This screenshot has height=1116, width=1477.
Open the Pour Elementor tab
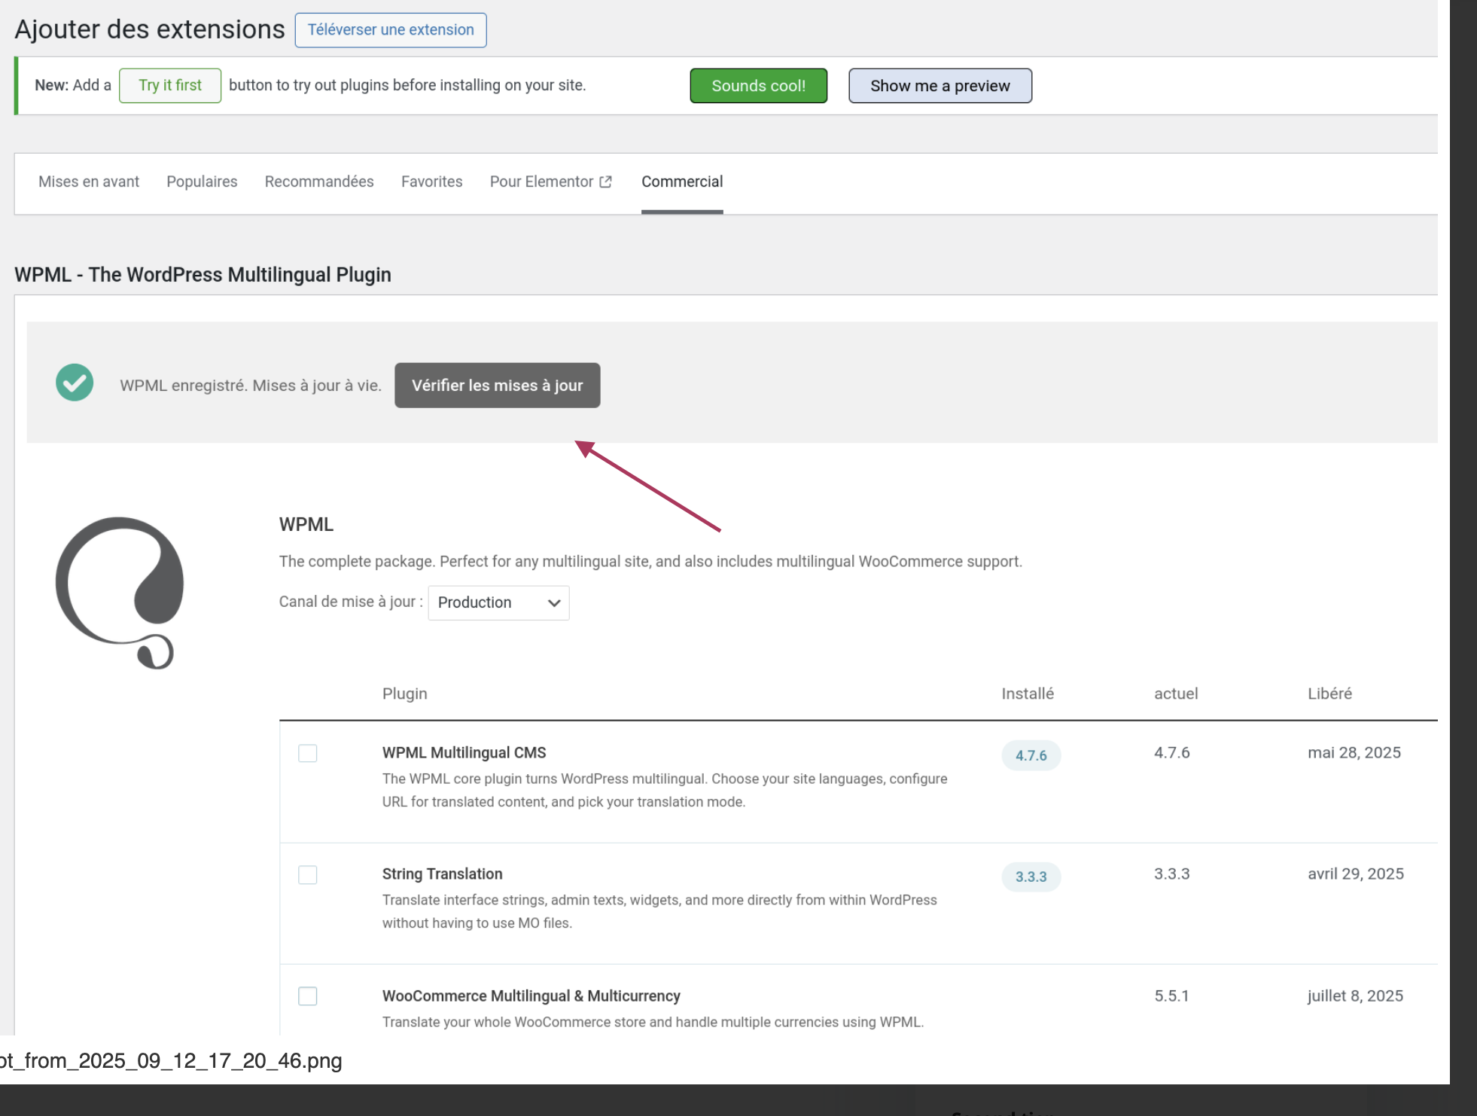click(x=550, y=181)
